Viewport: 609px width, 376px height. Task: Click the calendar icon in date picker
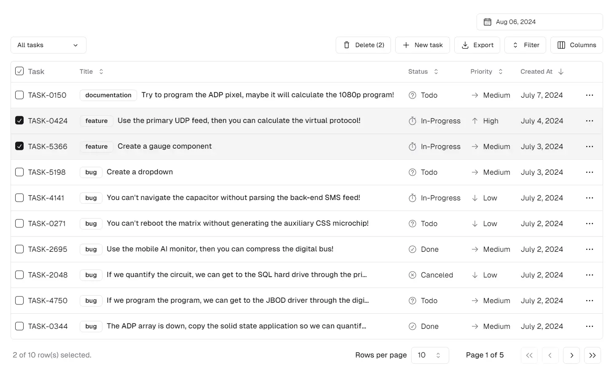[487, 22]
